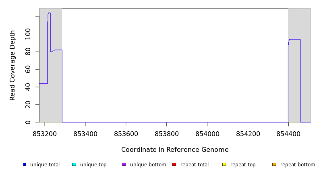Click the blue "unique total" legend swatch

point(25,164)
